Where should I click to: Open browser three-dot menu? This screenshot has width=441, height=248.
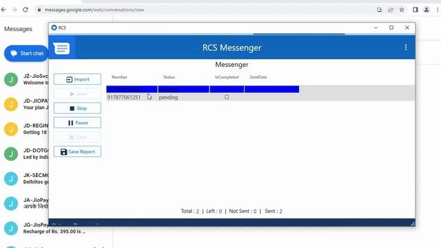438,10
